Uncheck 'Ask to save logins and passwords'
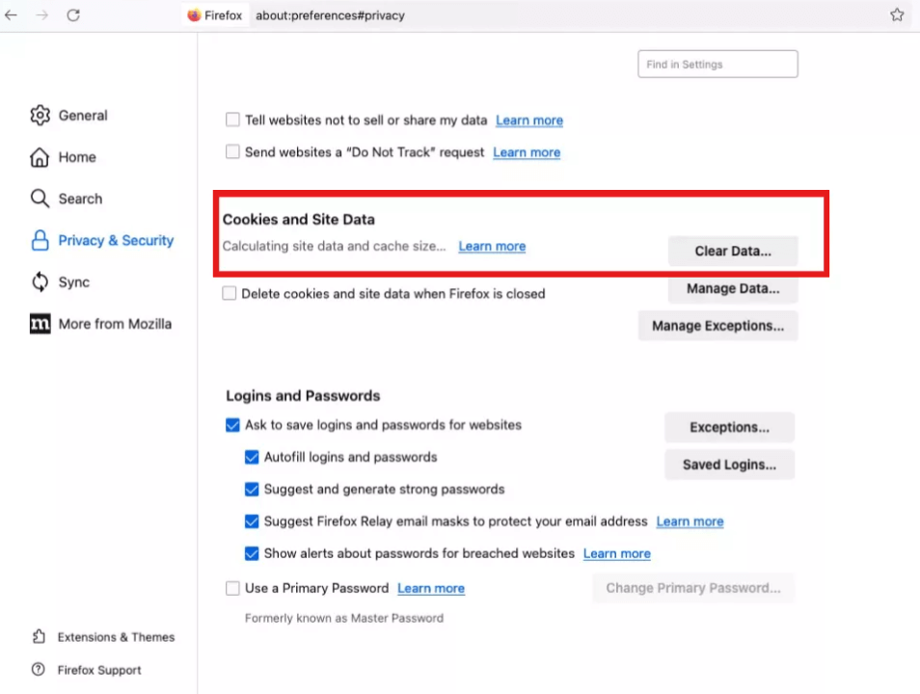 232,425
